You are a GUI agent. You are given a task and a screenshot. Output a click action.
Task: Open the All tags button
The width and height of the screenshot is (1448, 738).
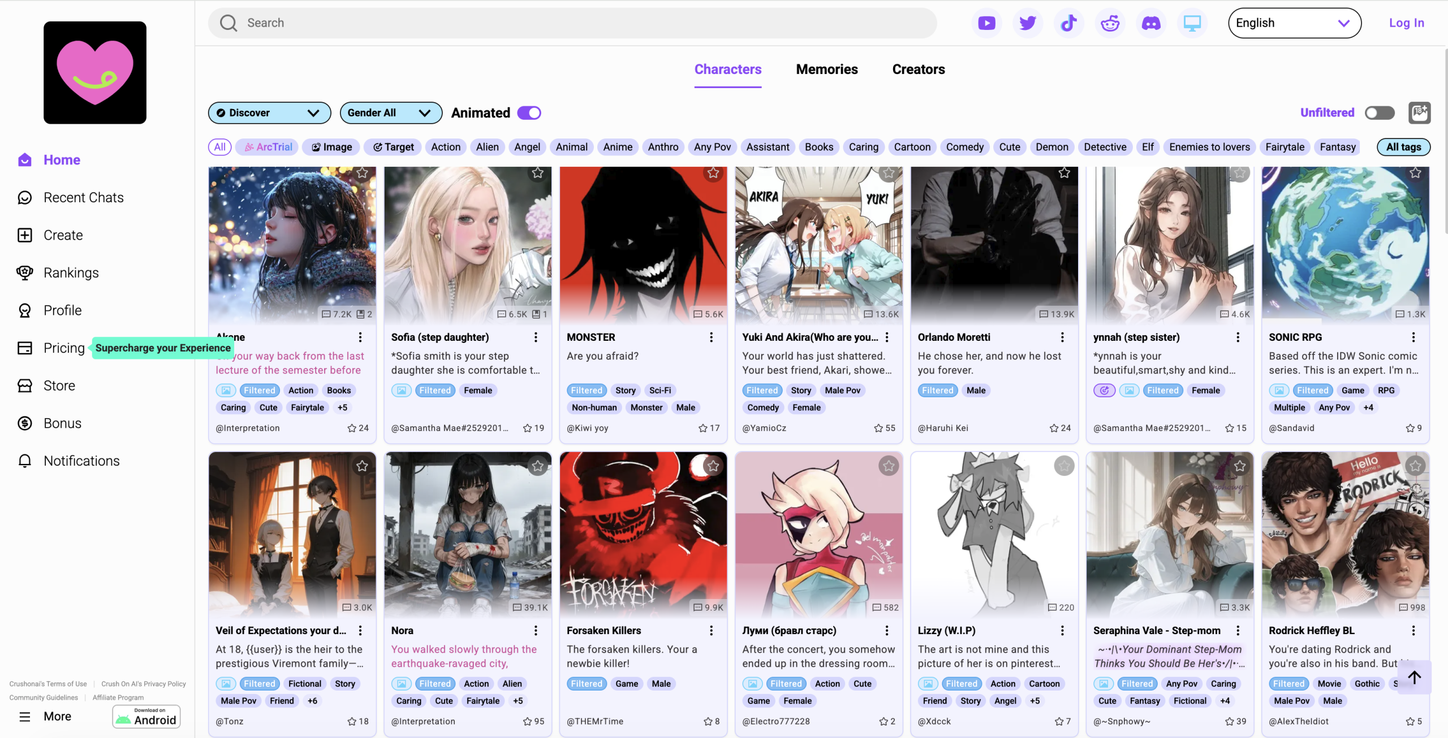[1403, 147]
